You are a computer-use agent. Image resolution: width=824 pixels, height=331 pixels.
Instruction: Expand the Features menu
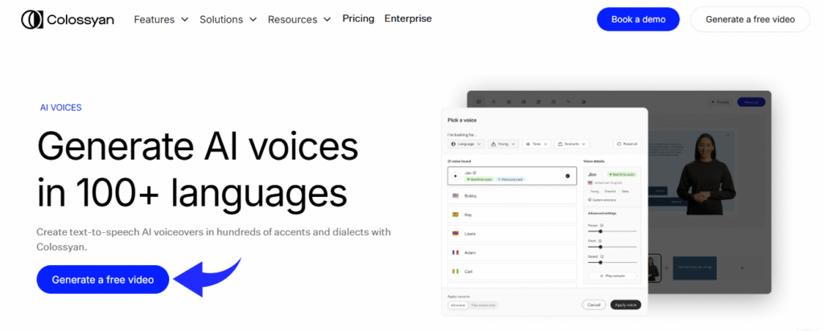tap(161, 19)
